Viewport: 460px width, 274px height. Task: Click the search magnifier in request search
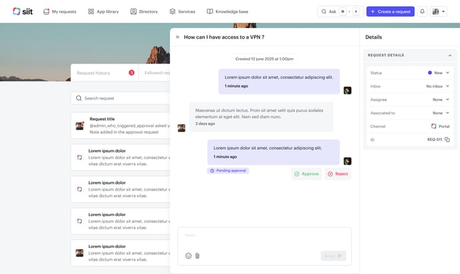point(79,98)
